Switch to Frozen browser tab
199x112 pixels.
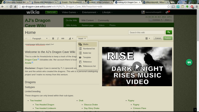pyautogui.click(x=72, y=2)
